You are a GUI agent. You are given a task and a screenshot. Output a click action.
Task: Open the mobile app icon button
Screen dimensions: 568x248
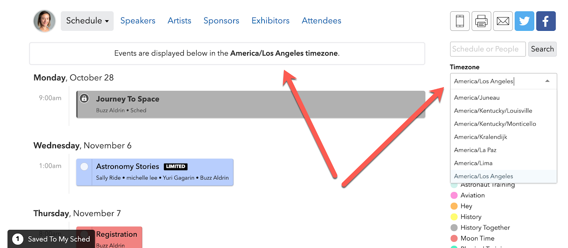pos(460,21)
